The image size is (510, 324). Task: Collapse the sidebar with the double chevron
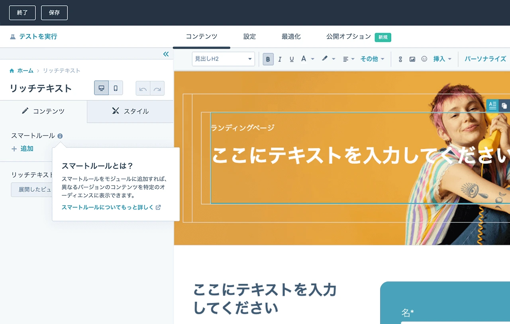166,54
